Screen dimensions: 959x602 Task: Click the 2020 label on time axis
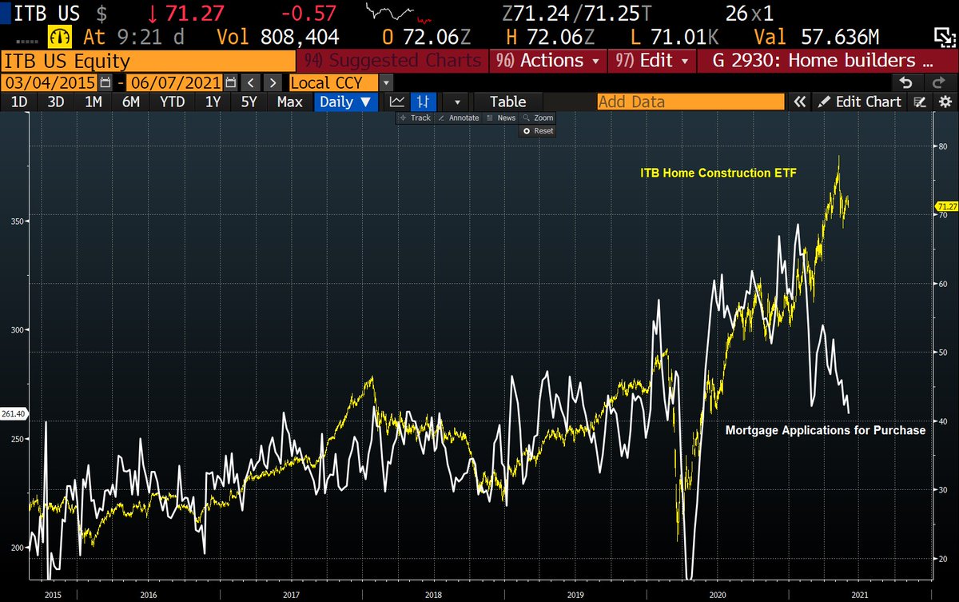tap(716, 594)
